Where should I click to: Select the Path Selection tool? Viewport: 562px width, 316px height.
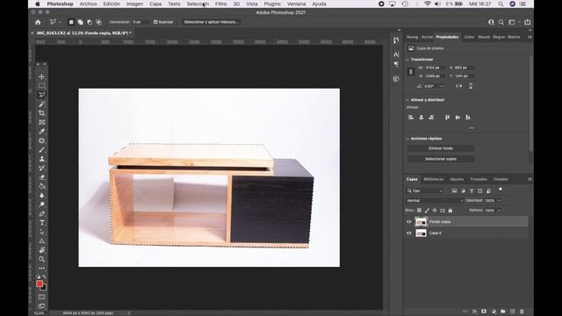pos(41,232)
